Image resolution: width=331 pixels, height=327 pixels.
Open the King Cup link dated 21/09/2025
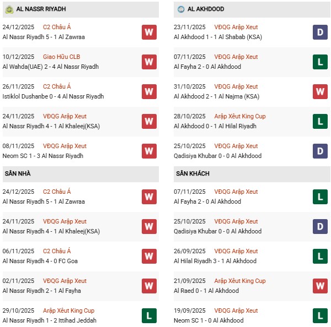pos(240,281)
